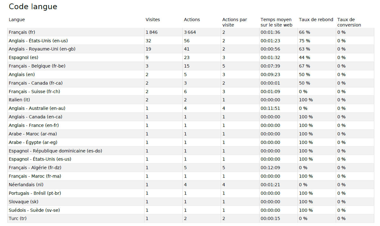This screenshot has height=226, width=380.
Task: Sort by the Visites column header
Action: [153, 20]
